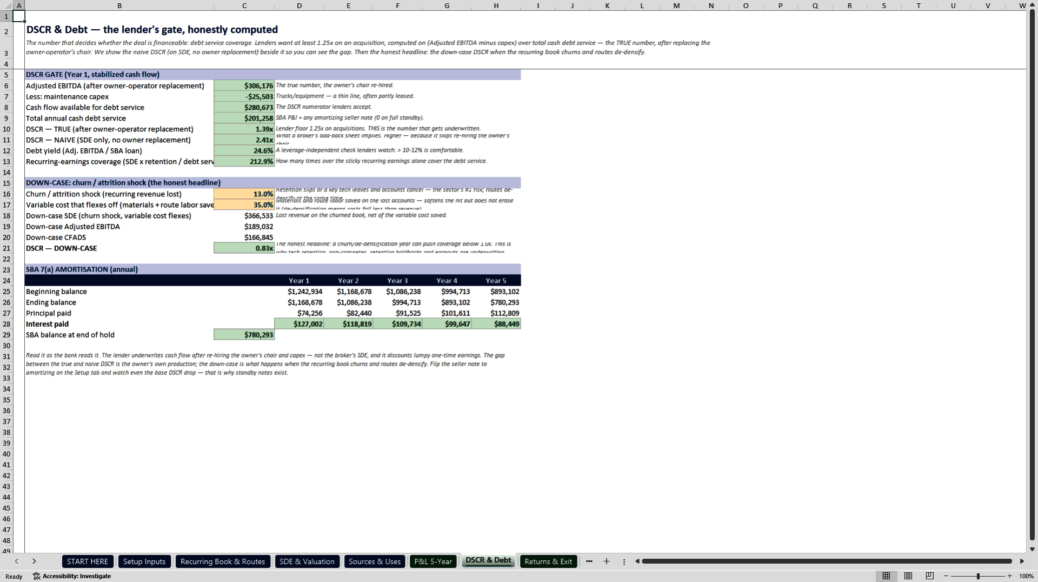Screen dimensions: 1038x582
Task: Select the SBA 7(a) AMORTISATION header
Action: tap(272, 269)
